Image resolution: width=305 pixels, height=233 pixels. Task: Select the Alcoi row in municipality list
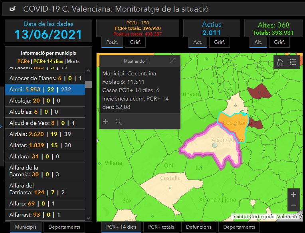[45, 89]
